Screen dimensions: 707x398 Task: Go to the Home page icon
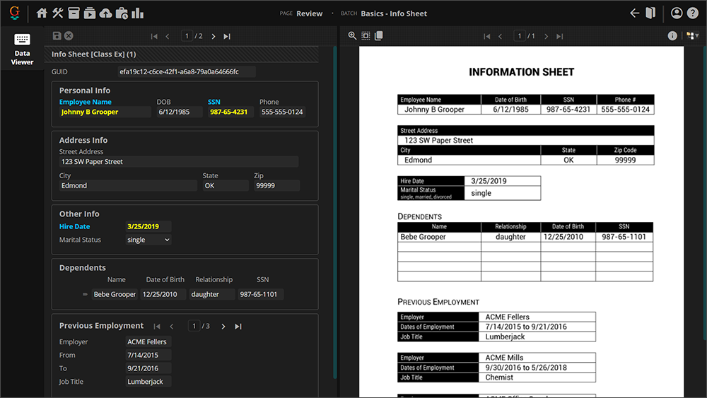click(x=42, y=13)
